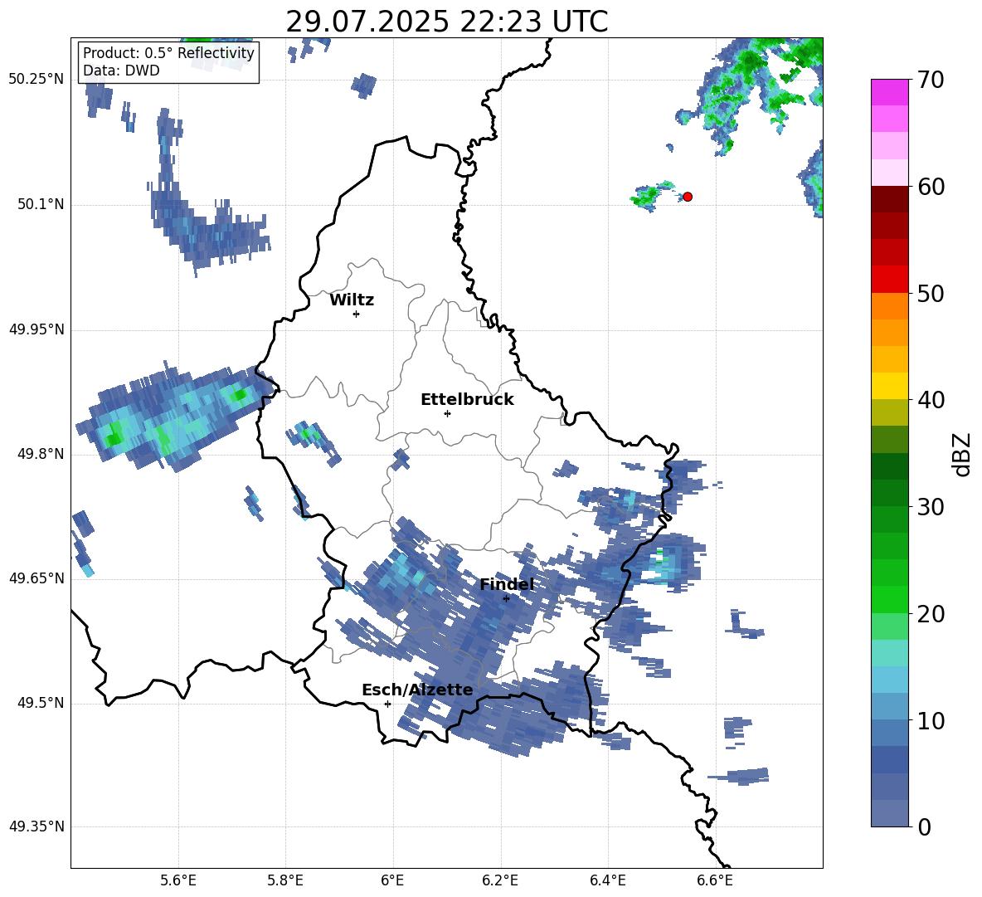Click the Findel station cross marker
This screenshot has height=897, width=982.
[x=506, y=598]
